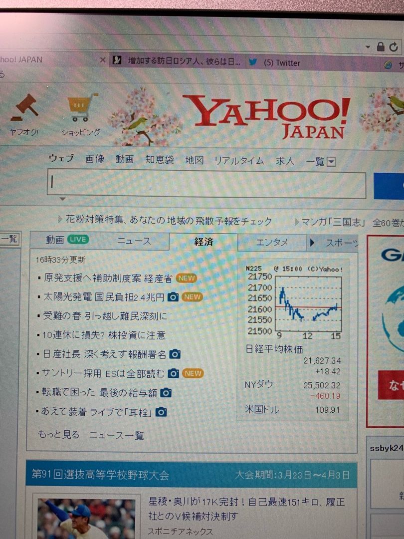Open headline 受難の春 引っ越し難民深刻に
This screenshot has width=404, height=539.
click(x=105, y=315)
